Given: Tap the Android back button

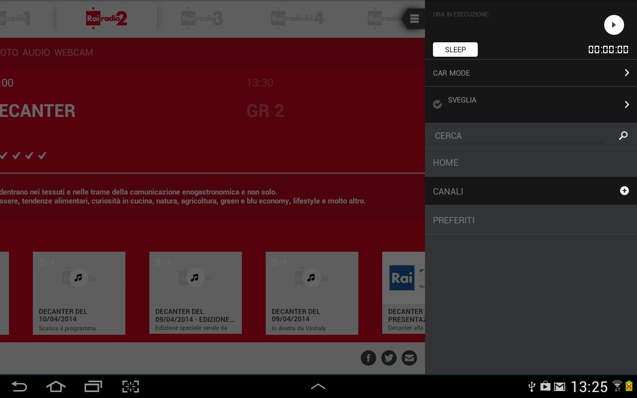Looking at the screenshot, I should (19, 387).
